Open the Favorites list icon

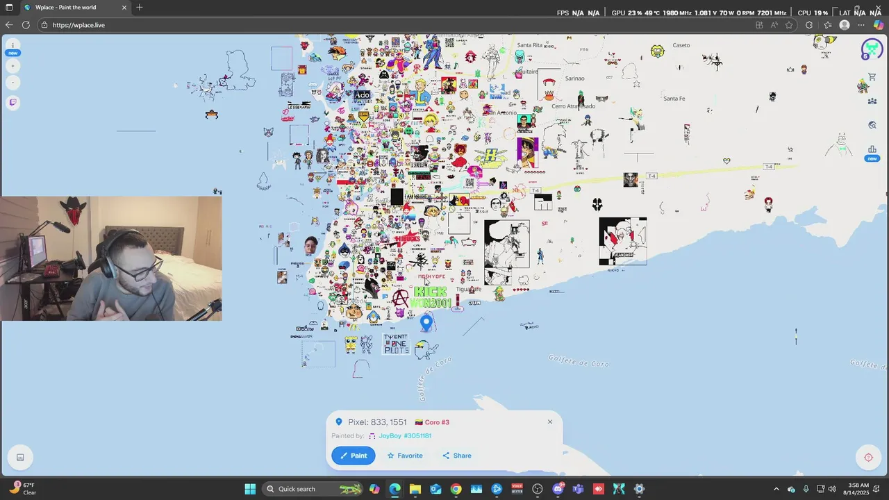tap(827, 25)
